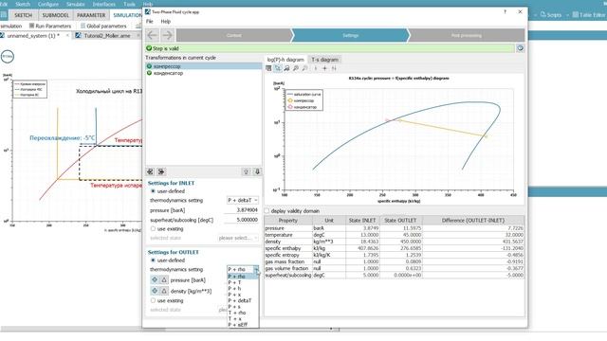Select INLET use existing radio button

pyautogui.click(x=153, y=229)
